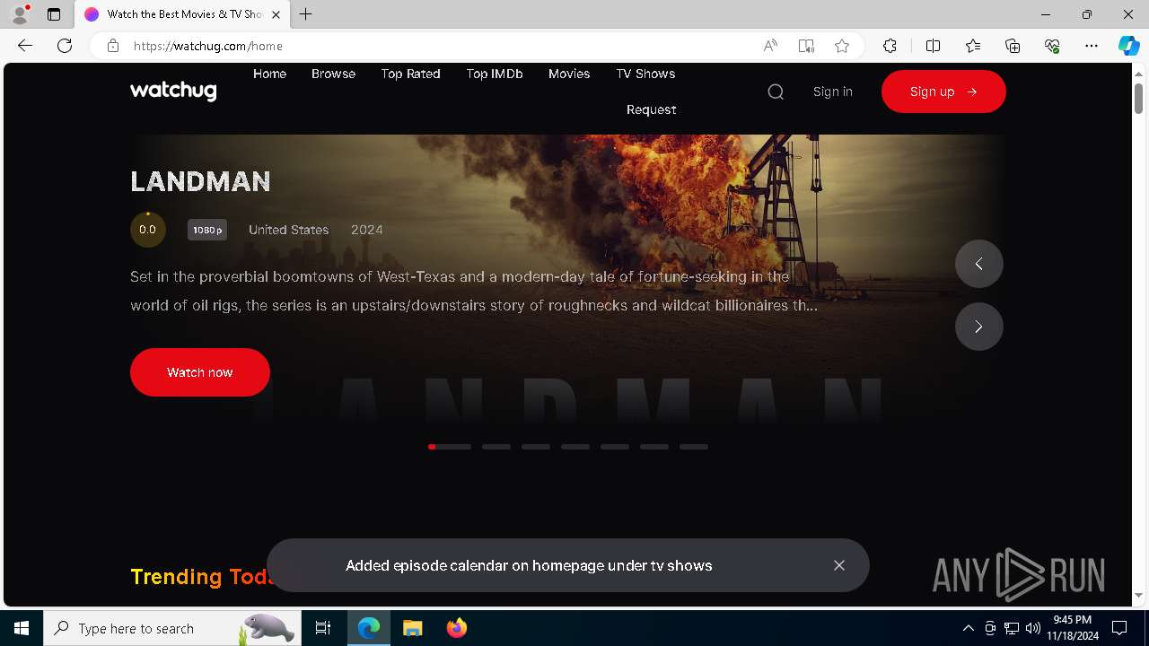The height and width of the screenshot is (646, 1149).
Task: View site information lock icon
Action: pyautogui.click(x=113, y=46)
